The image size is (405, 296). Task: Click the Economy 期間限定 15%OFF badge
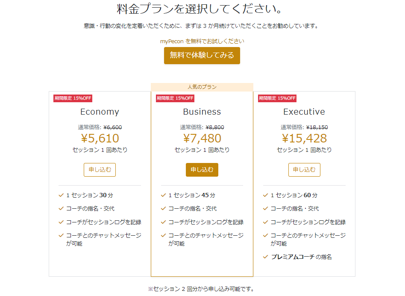pos(73,98)
